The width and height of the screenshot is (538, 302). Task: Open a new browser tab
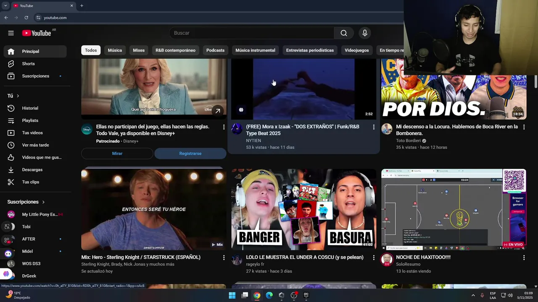point(82,6)
